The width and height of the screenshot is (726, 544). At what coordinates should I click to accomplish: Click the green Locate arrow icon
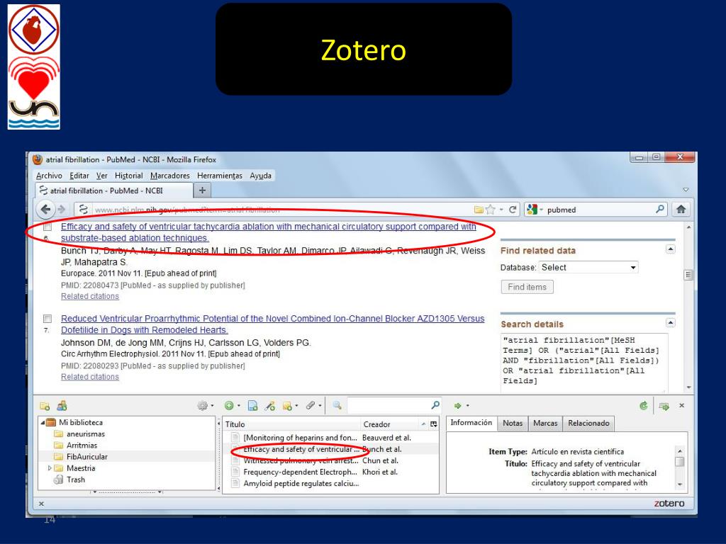(x=458, y=406)
